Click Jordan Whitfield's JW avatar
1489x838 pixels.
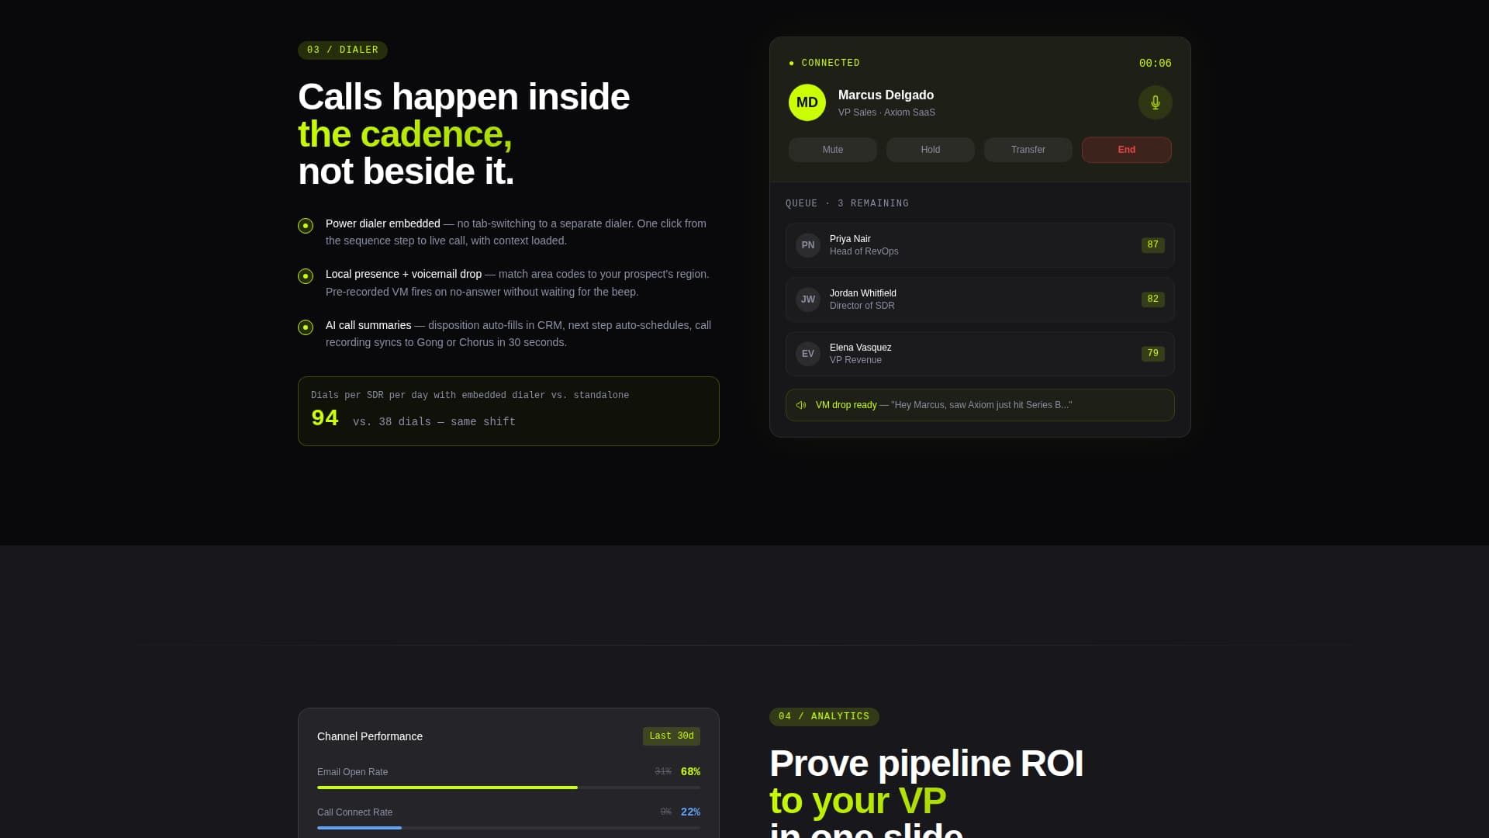click(x=807, y=299)
